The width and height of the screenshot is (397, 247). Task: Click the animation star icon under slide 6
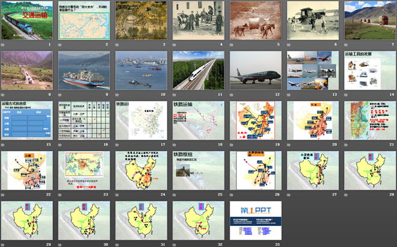click(289, 45)
